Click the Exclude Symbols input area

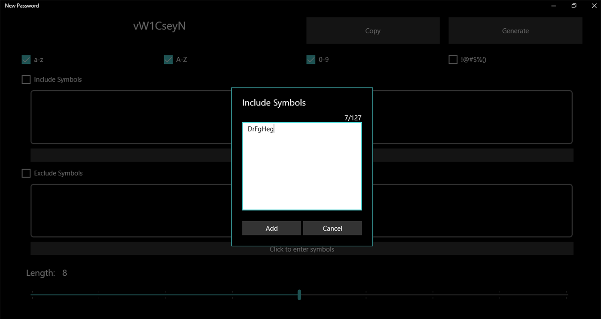point(129,211)
